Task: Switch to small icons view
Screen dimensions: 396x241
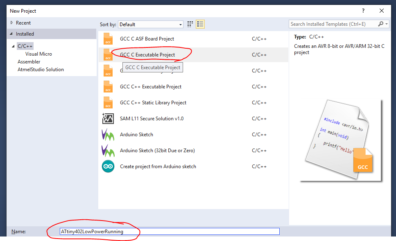Action: (190, 25)
